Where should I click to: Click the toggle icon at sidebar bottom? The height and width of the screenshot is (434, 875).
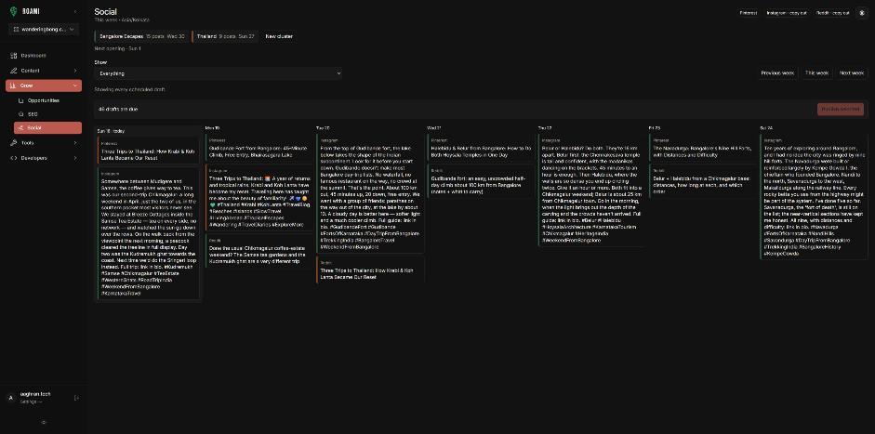(x=44, y=422)
